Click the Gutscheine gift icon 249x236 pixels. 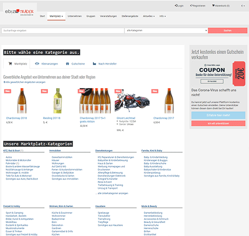pyautogui.click(x=68, y=64)
